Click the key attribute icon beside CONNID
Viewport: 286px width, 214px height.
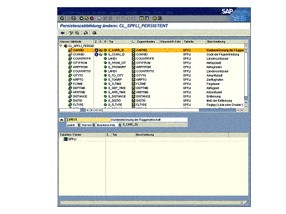click(x=70, y=55)
